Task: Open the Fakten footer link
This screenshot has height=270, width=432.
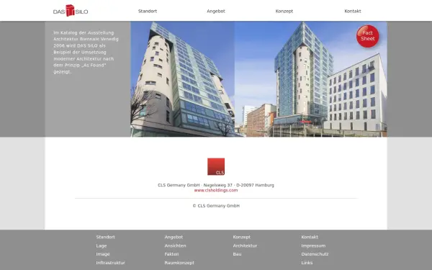Action: [x=171, y=254]
